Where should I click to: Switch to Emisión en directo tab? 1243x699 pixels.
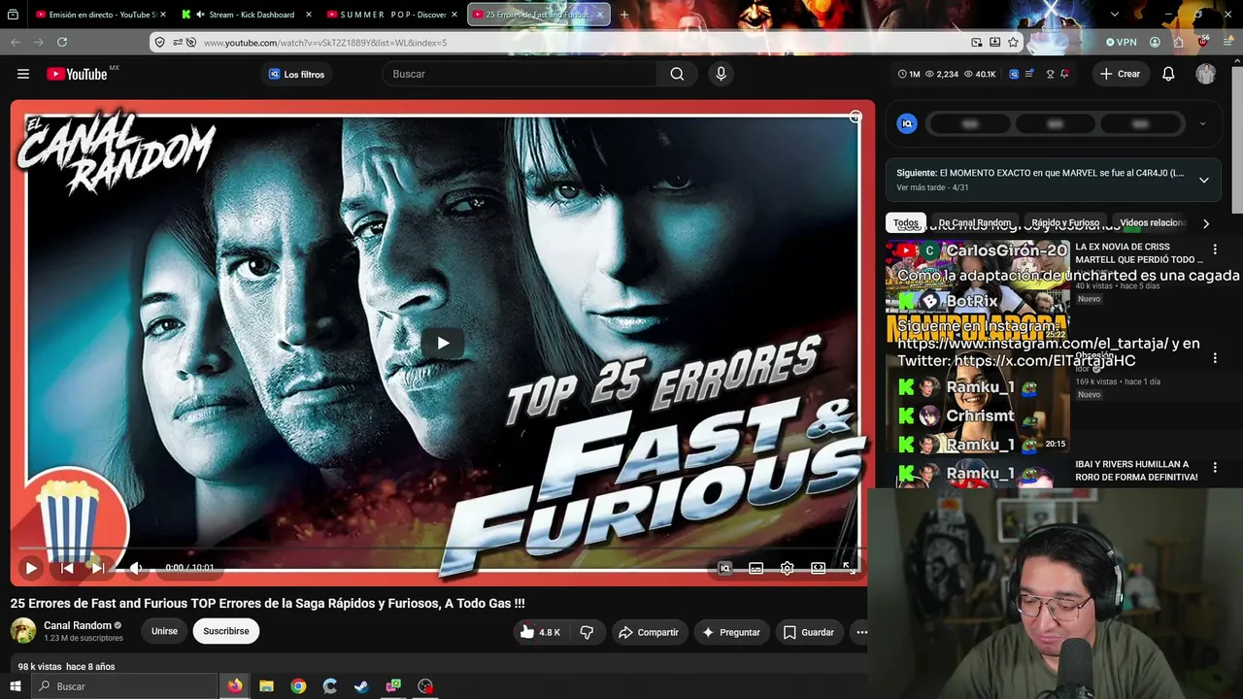(x=99, y=15)
